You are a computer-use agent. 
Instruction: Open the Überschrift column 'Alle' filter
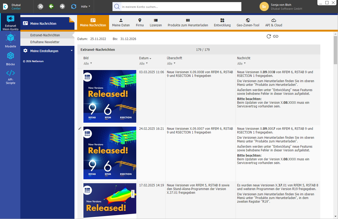click(171, 63)
